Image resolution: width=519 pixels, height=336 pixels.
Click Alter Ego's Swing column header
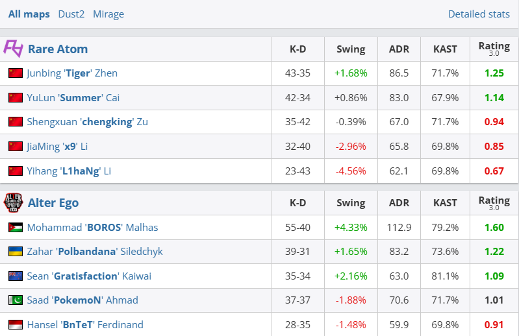click(351, 203)
